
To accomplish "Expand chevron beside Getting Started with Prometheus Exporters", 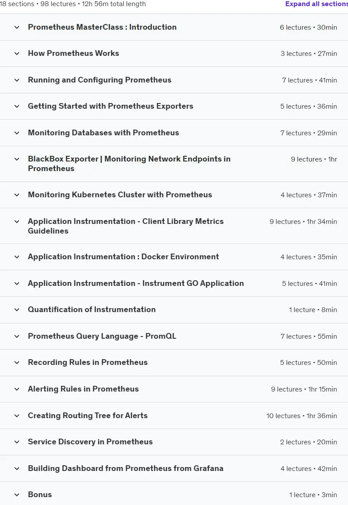I will pos(17,106).
